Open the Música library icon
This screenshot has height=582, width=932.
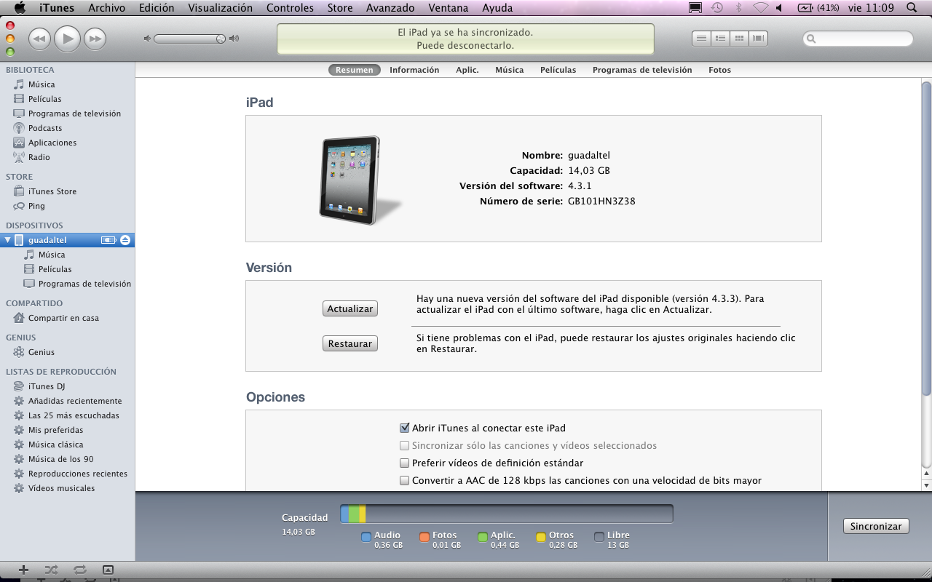coord(19,84)
